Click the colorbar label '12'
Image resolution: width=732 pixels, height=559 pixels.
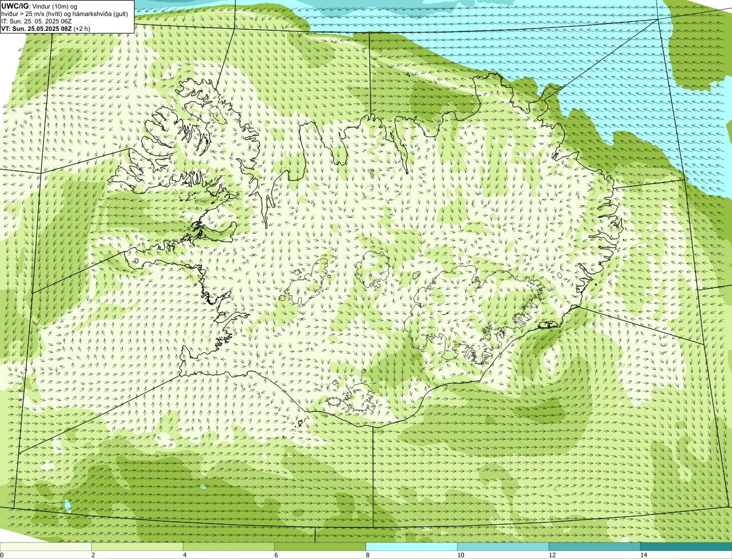(x=552, y=555)
